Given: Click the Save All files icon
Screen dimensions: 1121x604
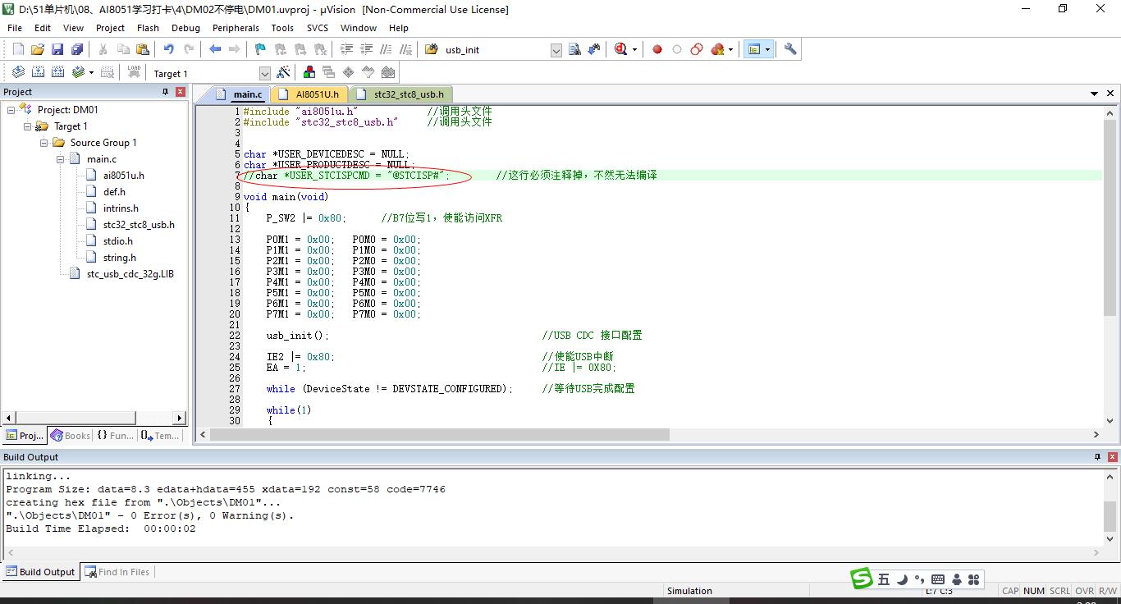Looking at the screenshot, I should point(76,49).
